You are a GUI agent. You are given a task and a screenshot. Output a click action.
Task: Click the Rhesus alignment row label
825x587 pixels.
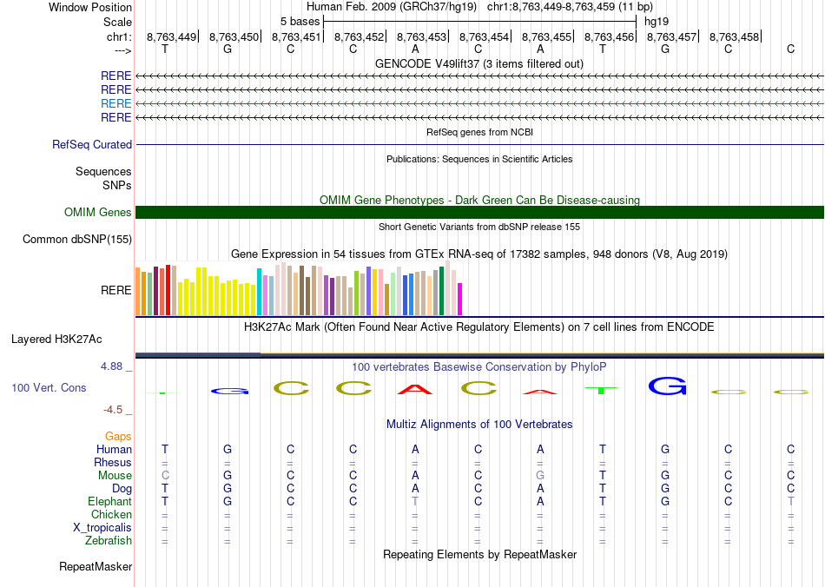tap(113, 462)
